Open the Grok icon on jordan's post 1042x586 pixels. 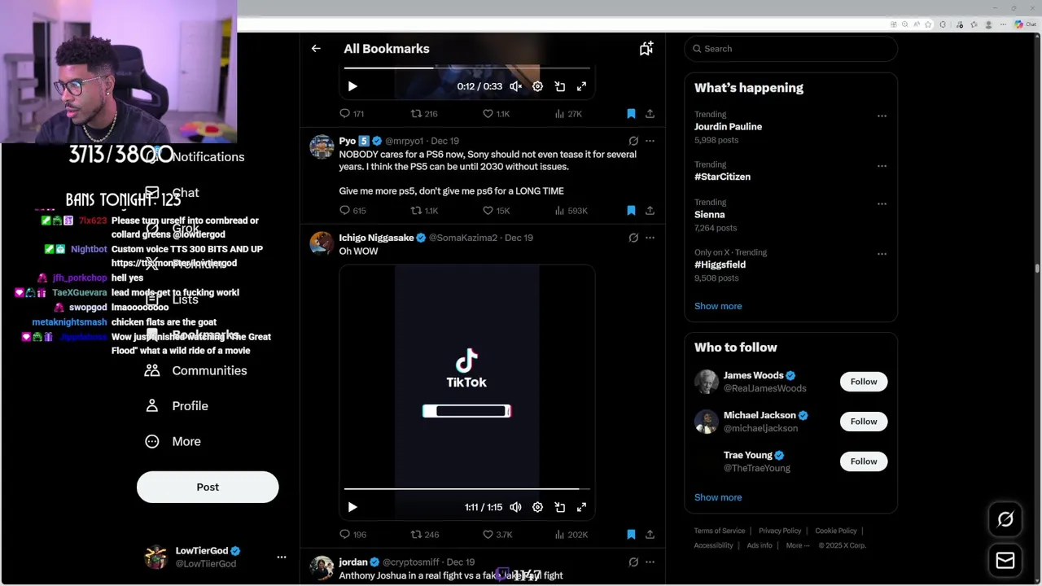pos(633,562)
